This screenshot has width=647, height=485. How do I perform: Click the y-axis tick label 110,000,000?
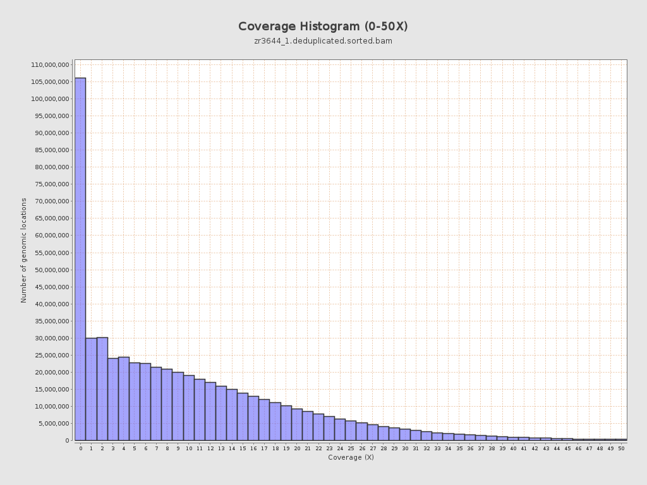pos(50,65)
